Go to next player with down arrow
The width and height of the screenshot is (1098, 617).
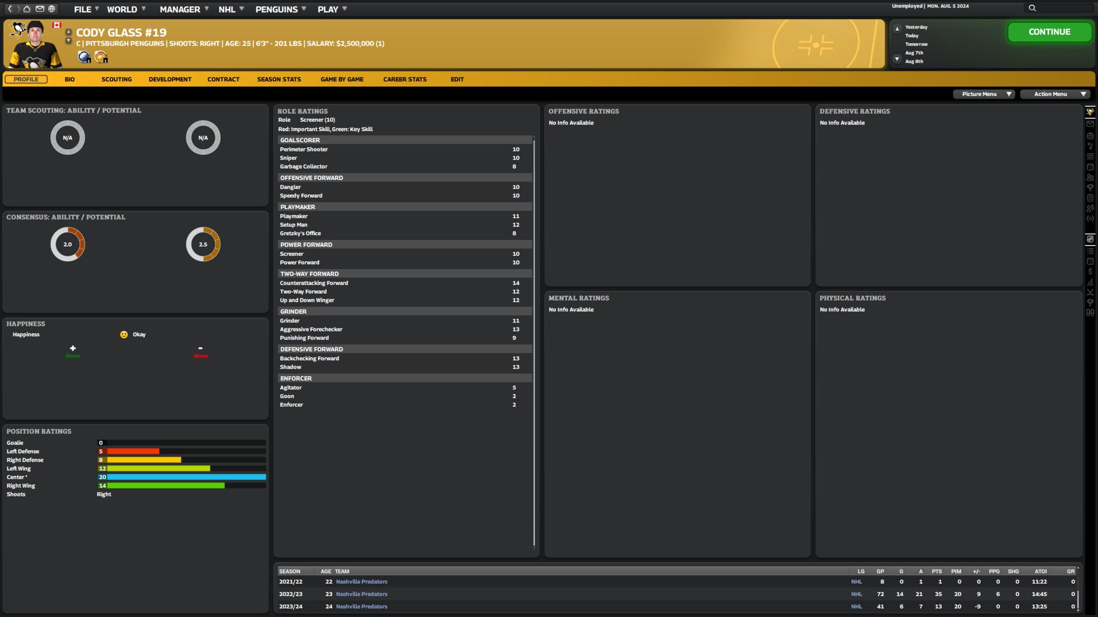[69, 41]
